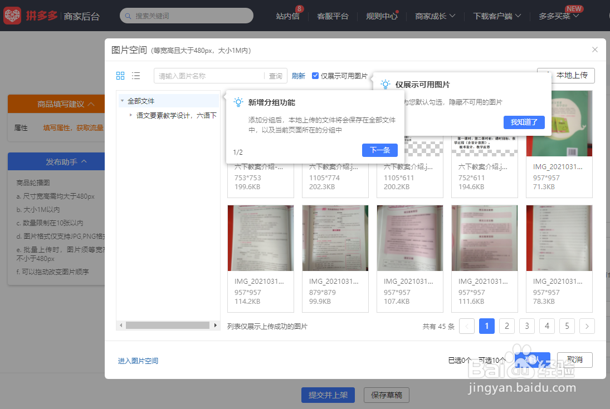
Task: Open image space via 进入图片空间 link
Action: click(138, 360)
